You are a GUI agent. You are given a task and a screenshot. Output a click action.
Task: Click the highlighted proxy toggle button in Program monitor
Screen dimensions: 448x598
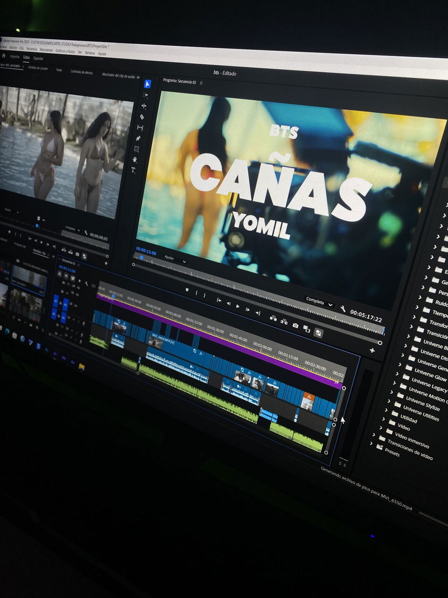(x=318, y=333)
